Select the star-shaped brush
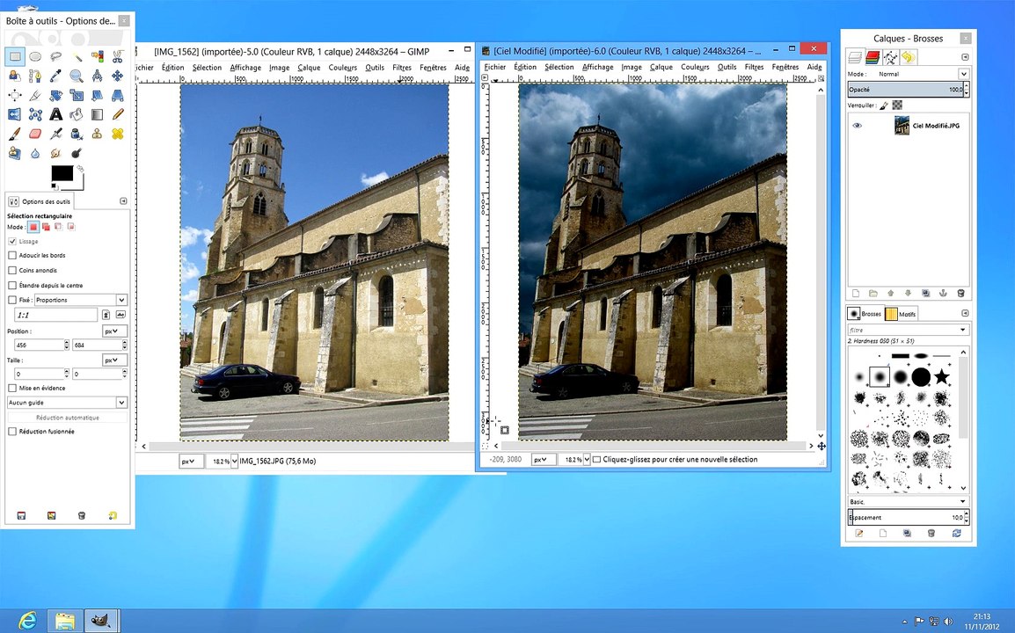Viewport: 1015px width, 633px height. click(942, 376)
